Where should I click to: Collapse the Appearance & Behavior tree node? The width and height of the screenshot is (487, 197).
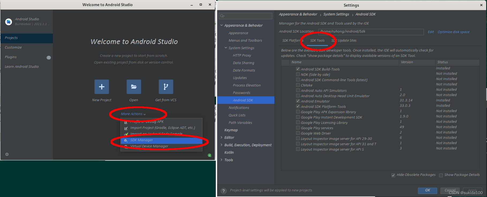click(222, 25)
